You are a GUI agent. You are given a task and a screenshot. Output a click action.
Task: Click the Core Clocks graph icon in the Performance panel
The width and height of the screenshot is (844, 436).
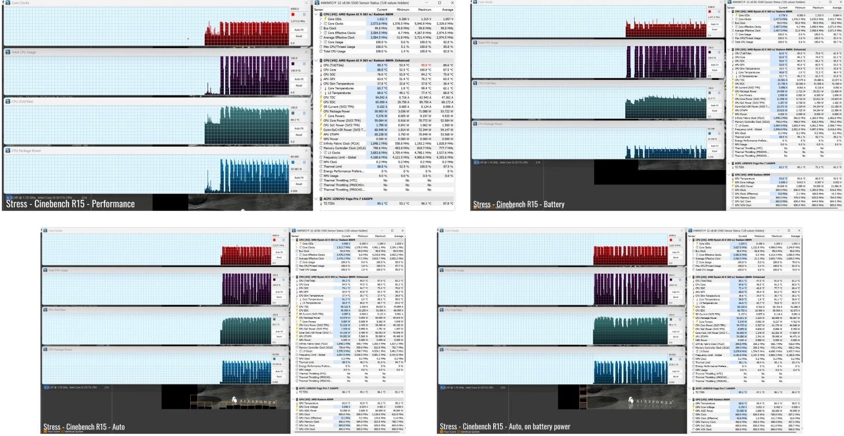[x=7, y=3]
